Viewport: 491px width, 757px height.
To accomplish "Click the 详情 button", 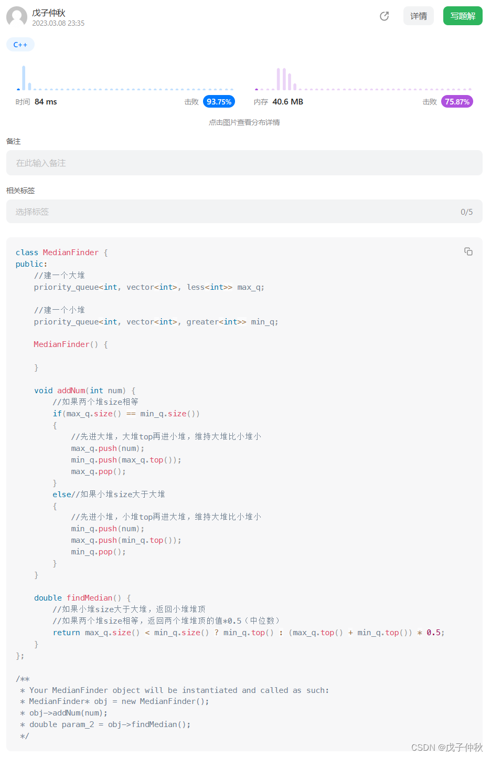I will coord(418,16).
